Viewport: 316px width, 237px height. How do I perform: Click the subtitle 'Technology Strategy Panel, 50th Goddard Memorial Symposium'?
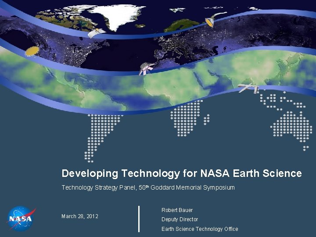(148, 188)
